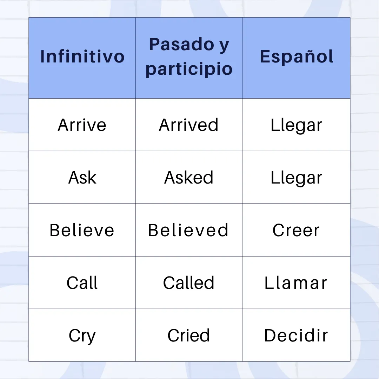The height and width of the screenshot is (379, 379).
Task: Choose the Believed cell
Action: point(189,230)
